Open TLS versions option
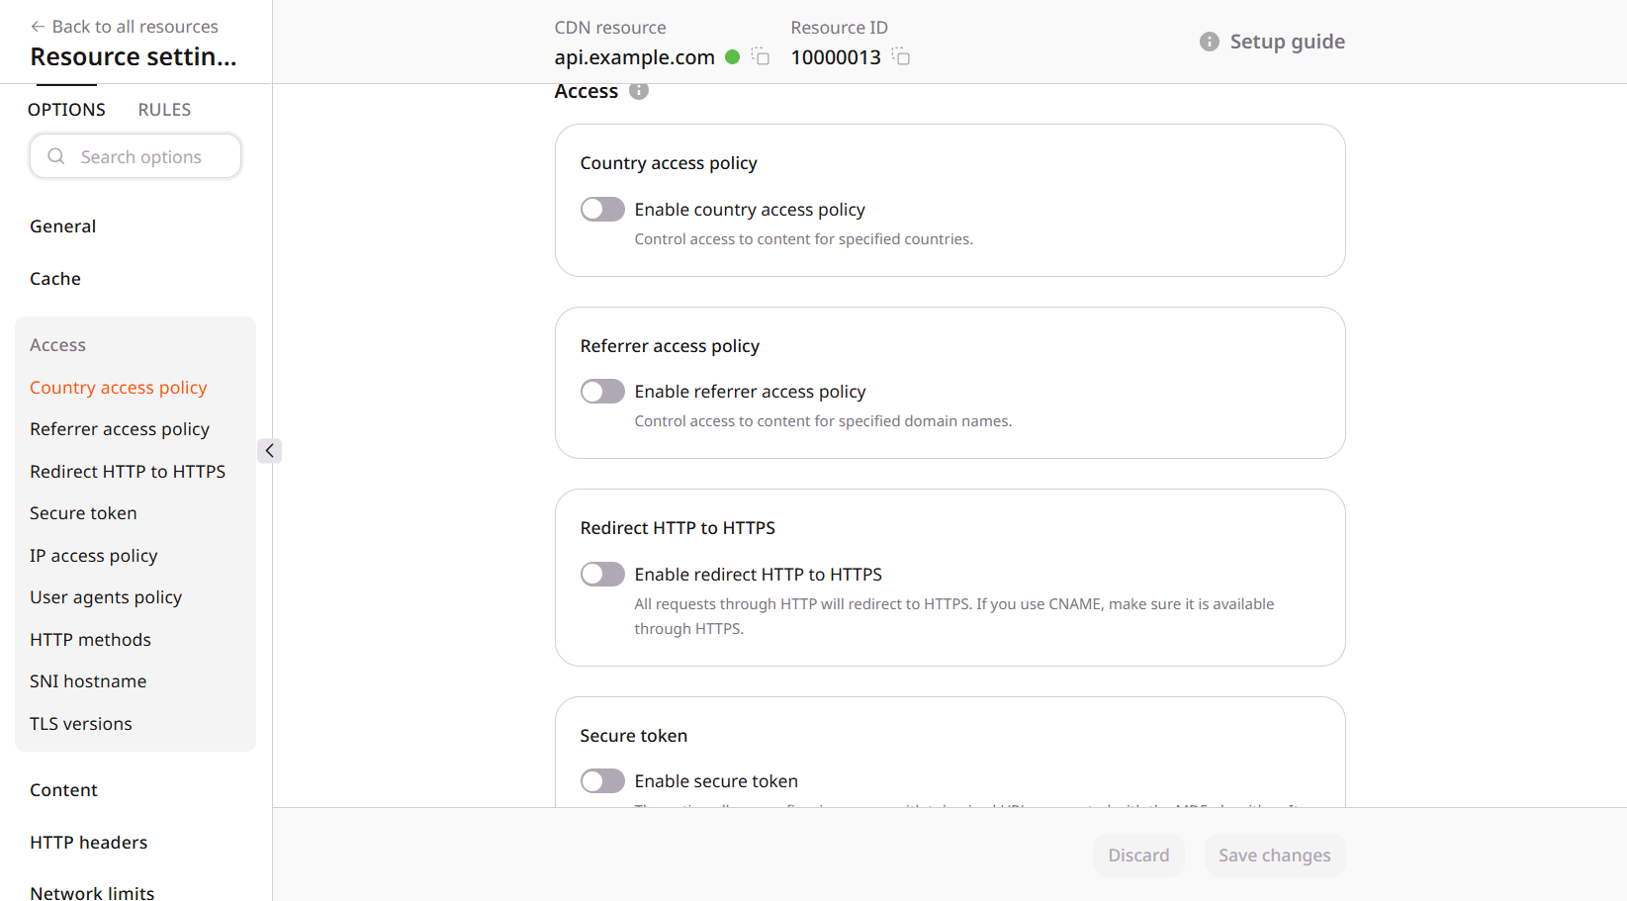 pyautogui.click(x=81, y=724)
